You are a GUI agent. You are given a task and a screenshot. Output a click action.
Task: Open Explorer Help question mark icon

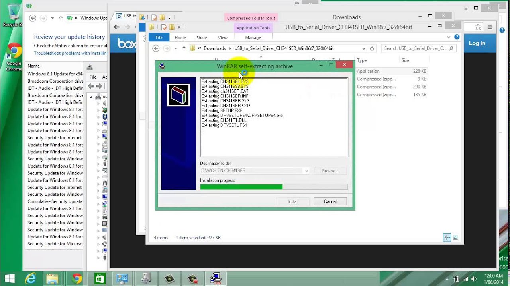457,37
